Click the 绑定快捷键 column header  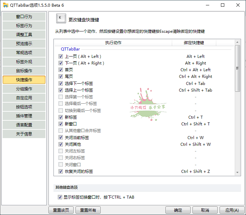click(x=194, y=43)
